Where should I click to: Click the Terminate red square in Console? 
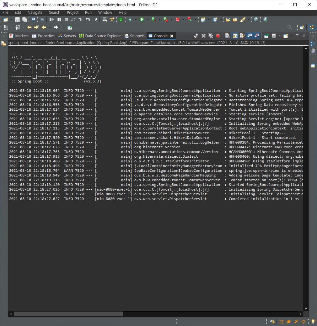pyautogui.click(x=218, y=36)
